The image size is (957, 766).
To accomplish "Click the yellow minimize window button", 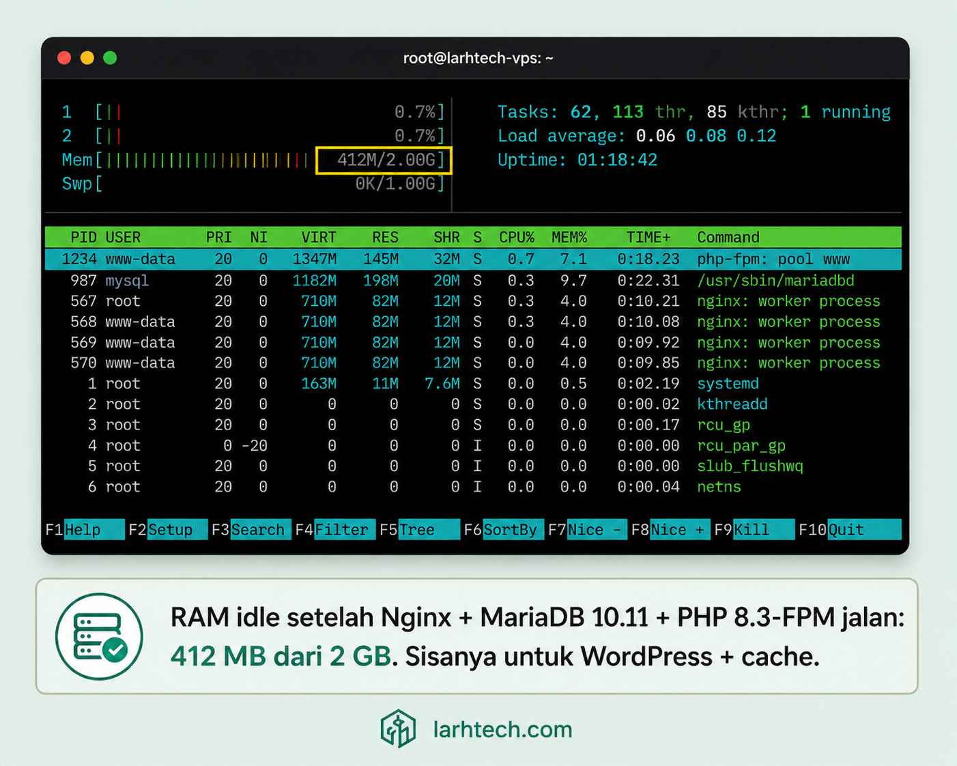I will pos(87,58).
